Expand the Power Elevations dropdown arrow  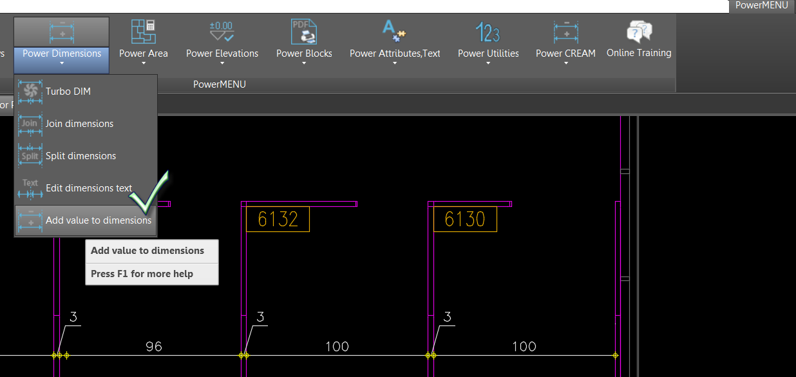tap(222, 64)
